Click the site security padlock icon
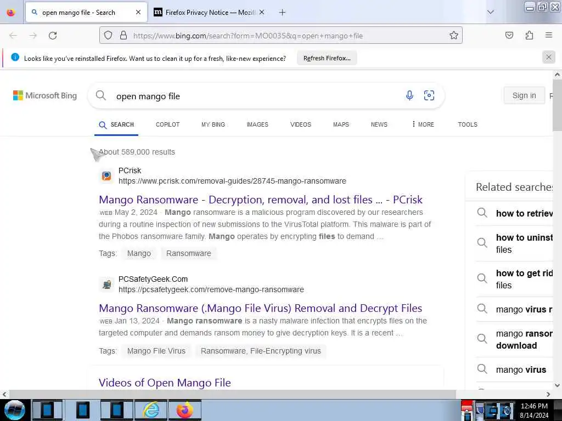 pyautogui.click(x=123, y=36)
